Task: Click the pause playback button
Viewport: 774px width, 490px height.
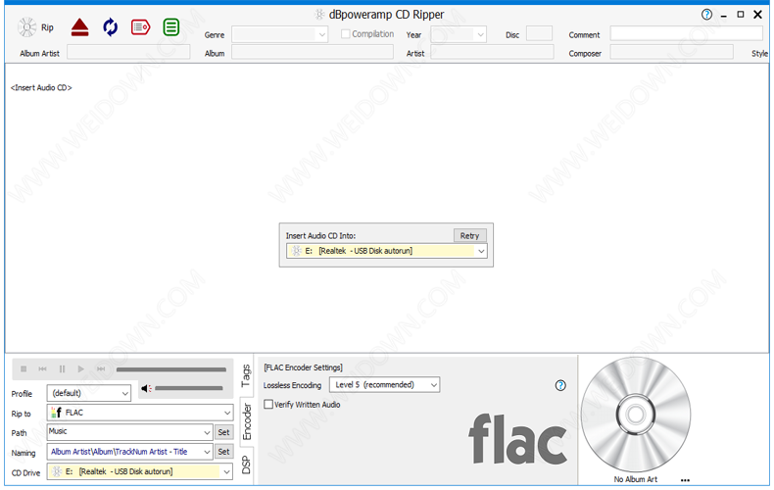Action: click(x=62, y=369)
